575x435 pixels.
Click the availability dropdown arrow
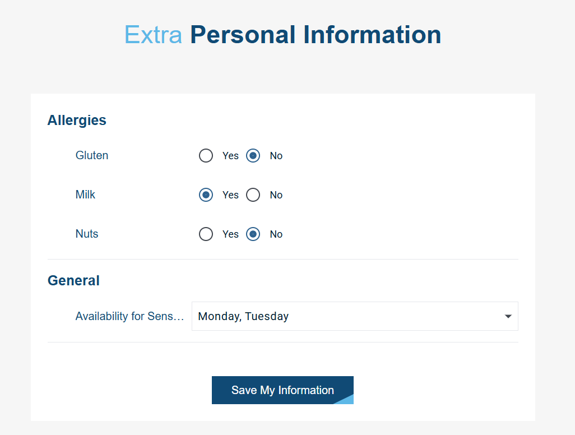point(508,317)
